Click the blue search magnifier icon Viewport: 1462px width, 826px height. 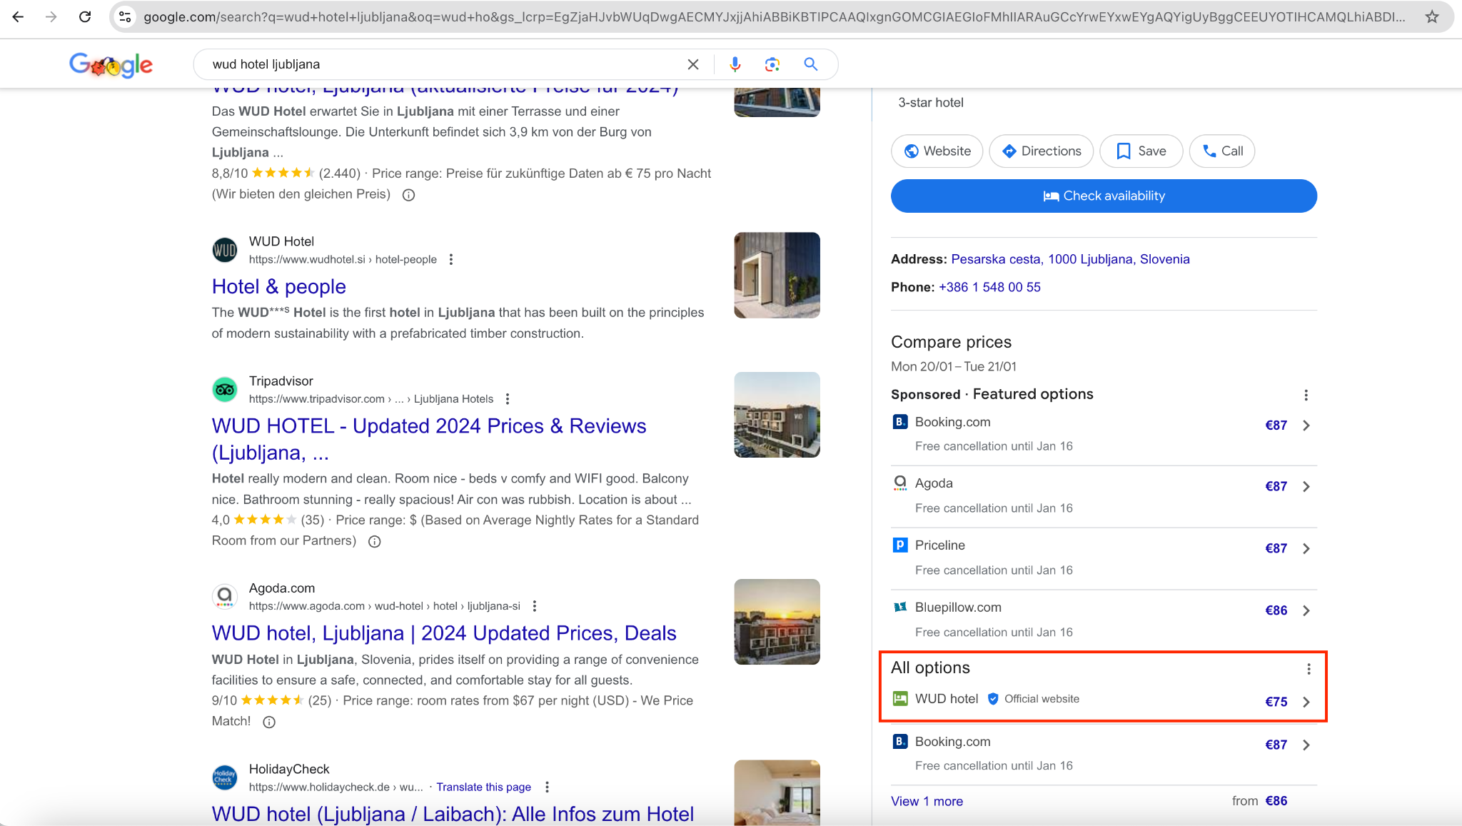810,64
